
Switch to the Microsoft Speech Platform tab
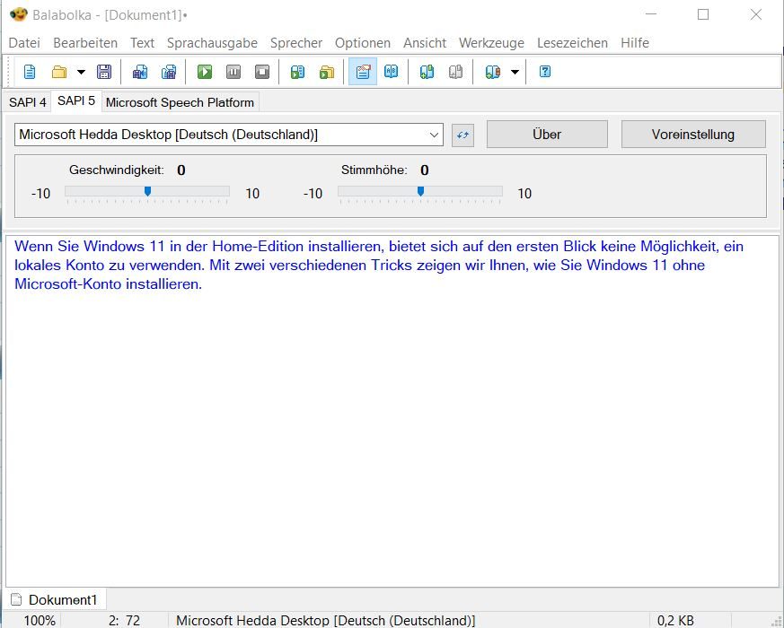pos(180,102)
